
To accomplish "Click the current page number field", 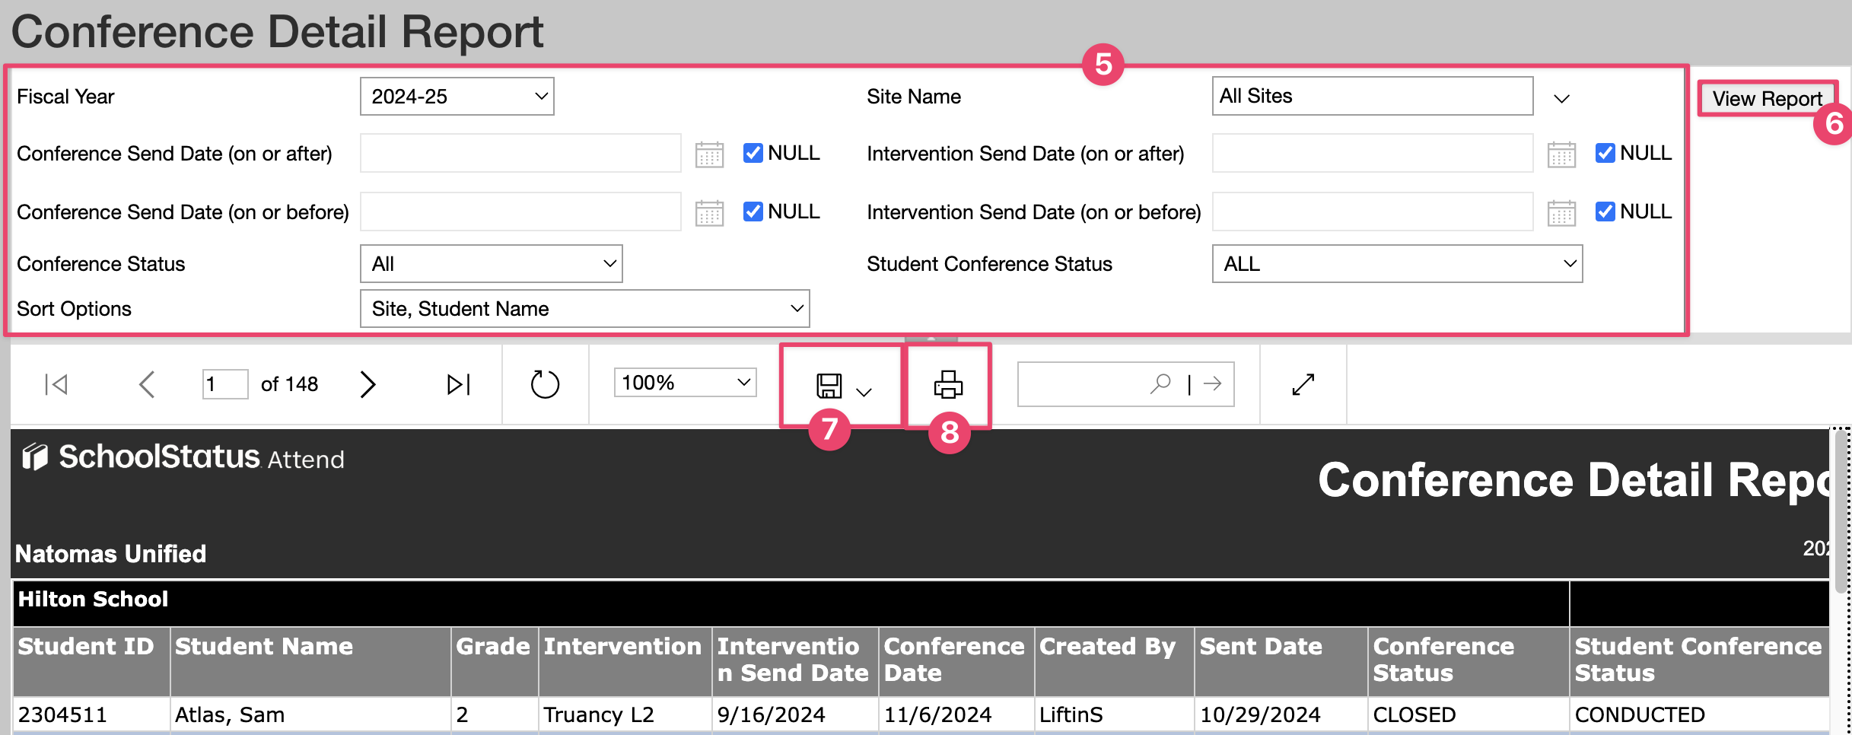I will point(225,384).
